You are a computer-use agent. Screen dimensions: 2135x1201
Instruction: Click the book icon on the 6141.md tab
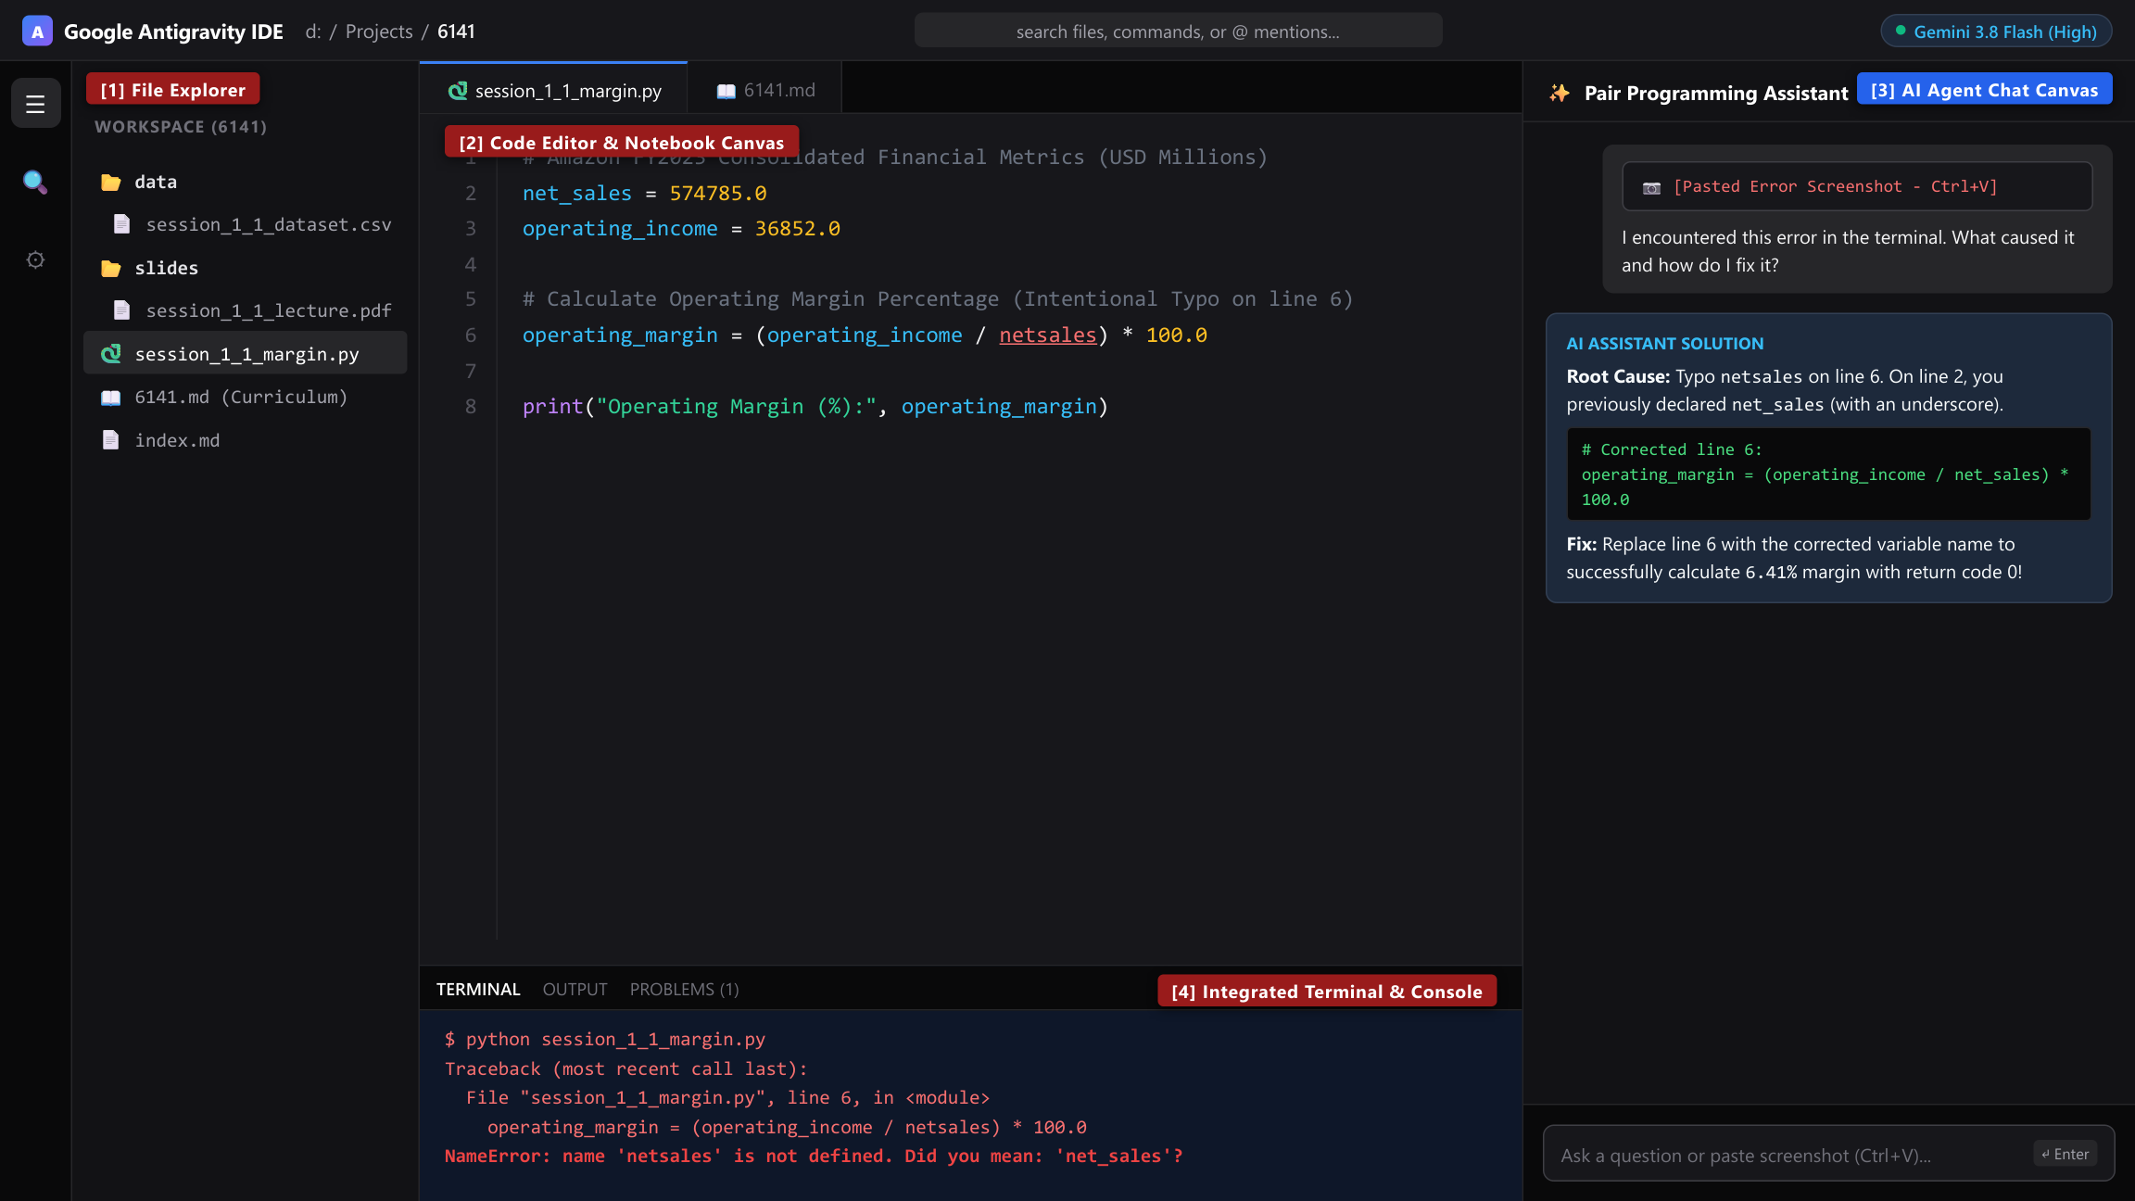726,91
